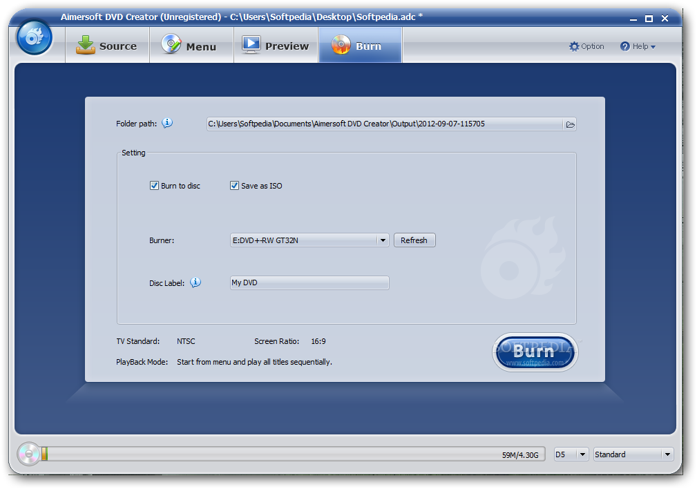
Task: Click the Refresh button
Action: click(414, 240)
